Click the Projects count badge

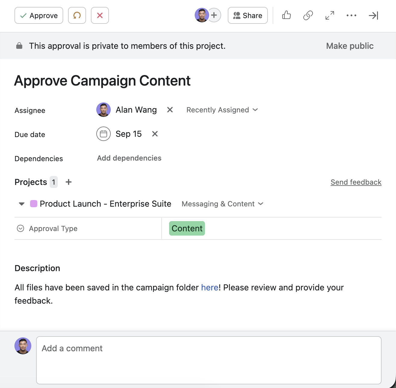click(54, 182)
